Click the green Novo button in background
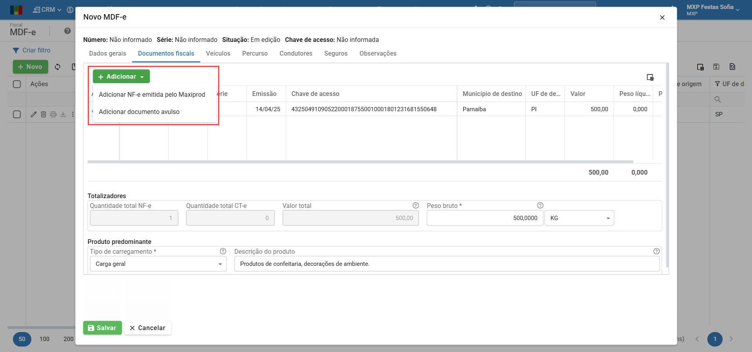752x352 pixels. tap(31, 67)
